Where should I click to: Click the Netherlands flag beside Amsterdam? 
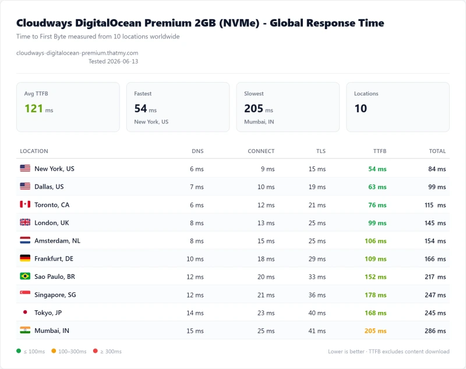pos(25,240)
